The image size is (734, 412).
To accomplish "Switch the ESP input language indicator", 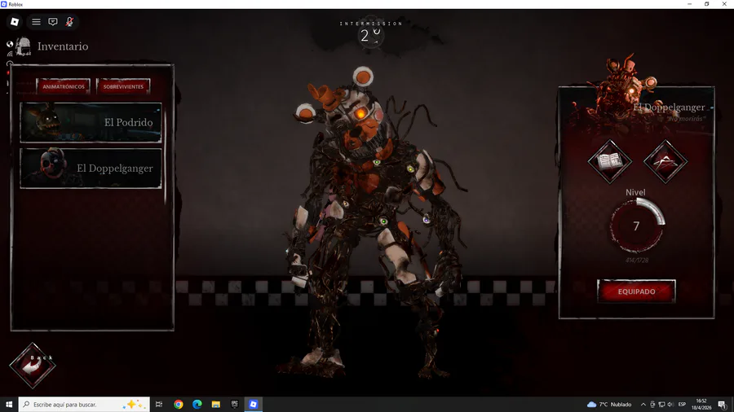I will pyautogui.click(x=682, y=405).
